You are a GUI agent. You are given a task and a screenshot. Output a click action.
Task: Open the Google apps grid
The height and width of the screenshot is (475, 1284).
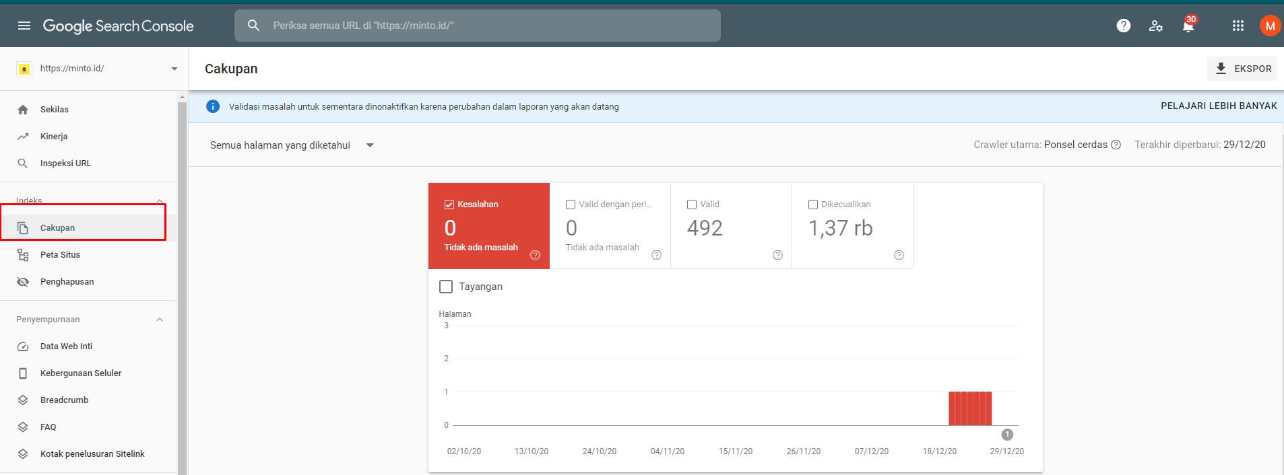pos(1238,26)
